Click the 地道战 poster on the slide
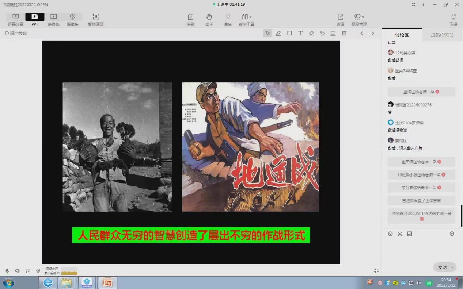 click(x=251, y=147)
